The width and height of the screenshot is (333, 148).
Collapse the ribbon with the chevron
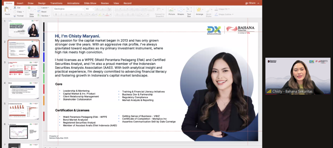coord(258,3)
